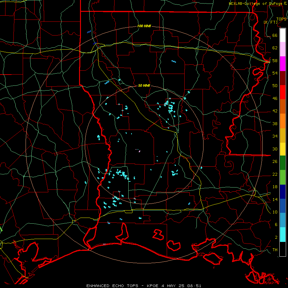The image size is (288, 288).
Task: Click the legend value '22'
Action: coord(275,174)
